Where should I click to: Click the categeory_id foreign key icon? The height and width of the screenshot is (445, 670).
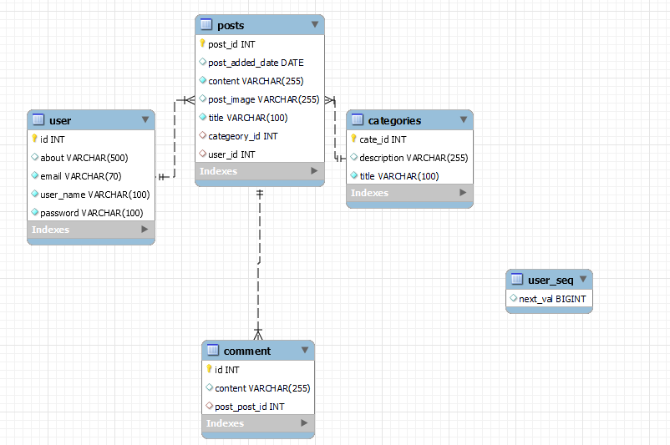(202, 135)
